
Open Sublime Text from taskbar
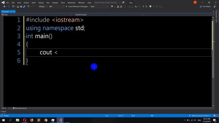pos(39,120)
